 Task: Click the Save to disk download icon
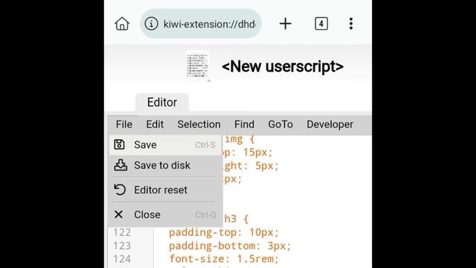tap(120, 165)
